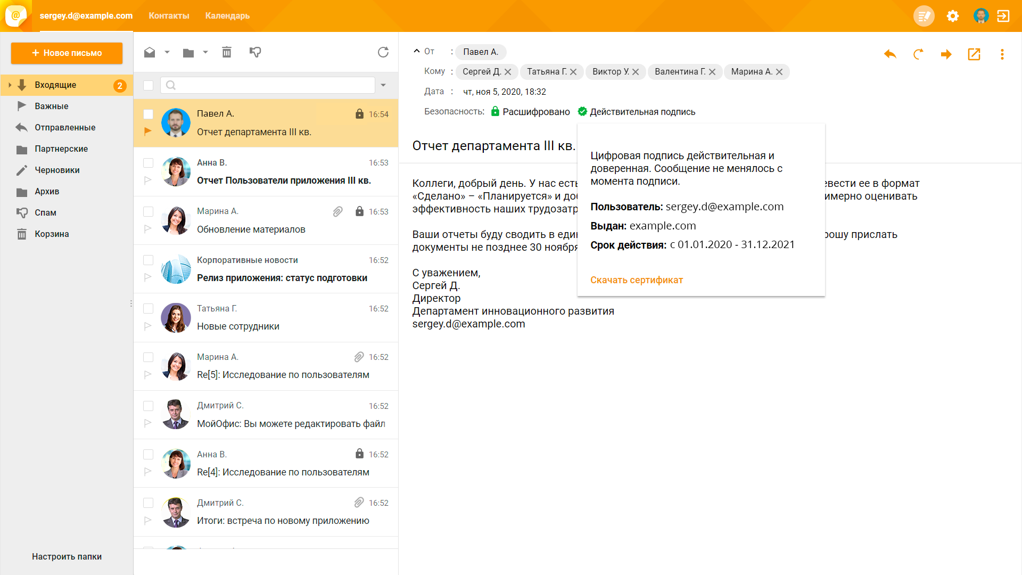Open message in new window icon
The width and height of the screenshot is (1022, 575).
974,54
